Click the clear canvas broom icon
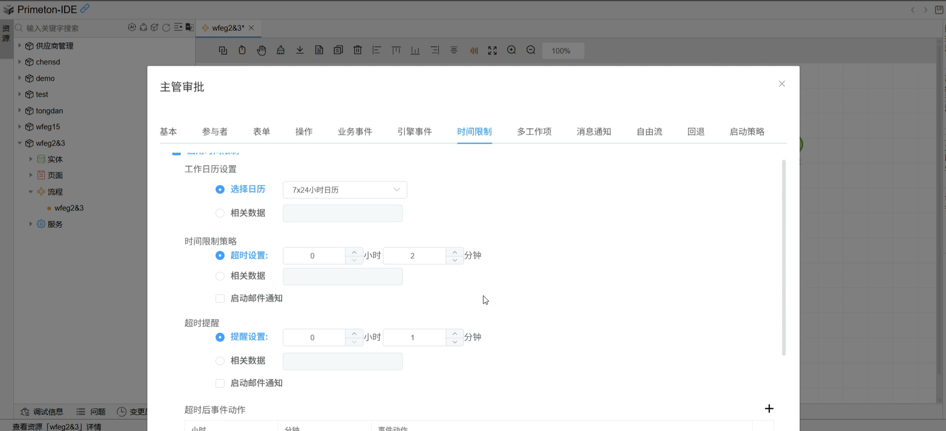 click(281, 50)
